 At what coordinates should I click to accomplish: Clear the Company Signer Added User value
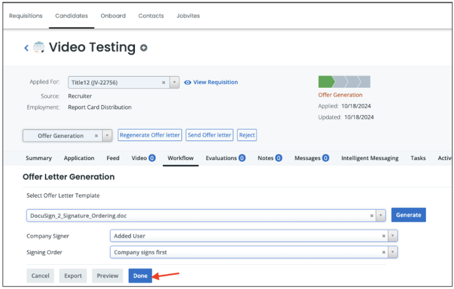[x=383, y=236]
